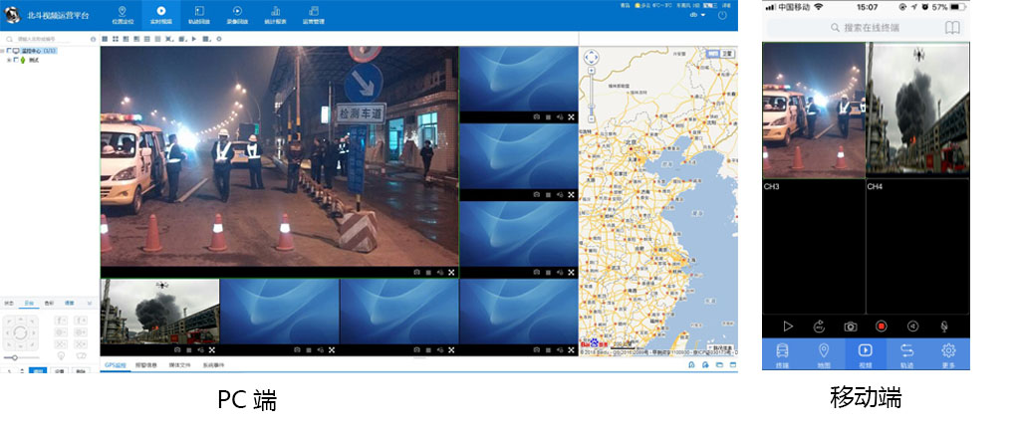This screenshot has height=435, width=1020.
Task: Tap the mobile play button
Action: click(x=788, y=326)
